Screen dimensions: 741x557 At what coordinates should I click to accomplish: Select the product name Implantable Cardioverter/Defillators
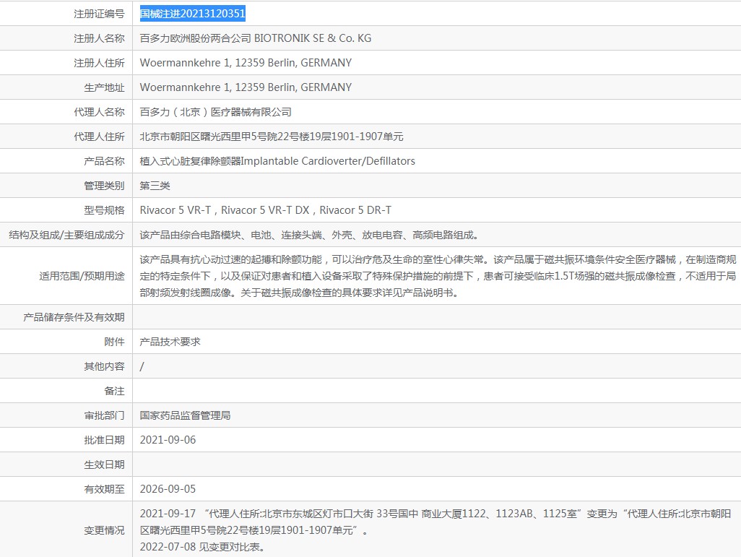point(277,161)
